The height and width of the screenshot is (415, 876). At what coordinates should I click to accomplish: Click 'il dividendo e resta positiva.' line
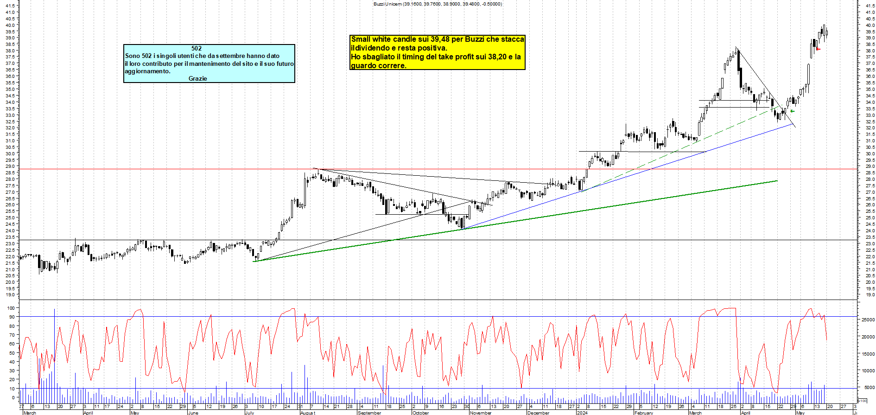tap(399, 48)
